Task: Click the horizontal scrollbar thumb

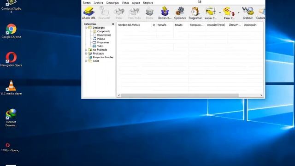Action: point(180,95)
